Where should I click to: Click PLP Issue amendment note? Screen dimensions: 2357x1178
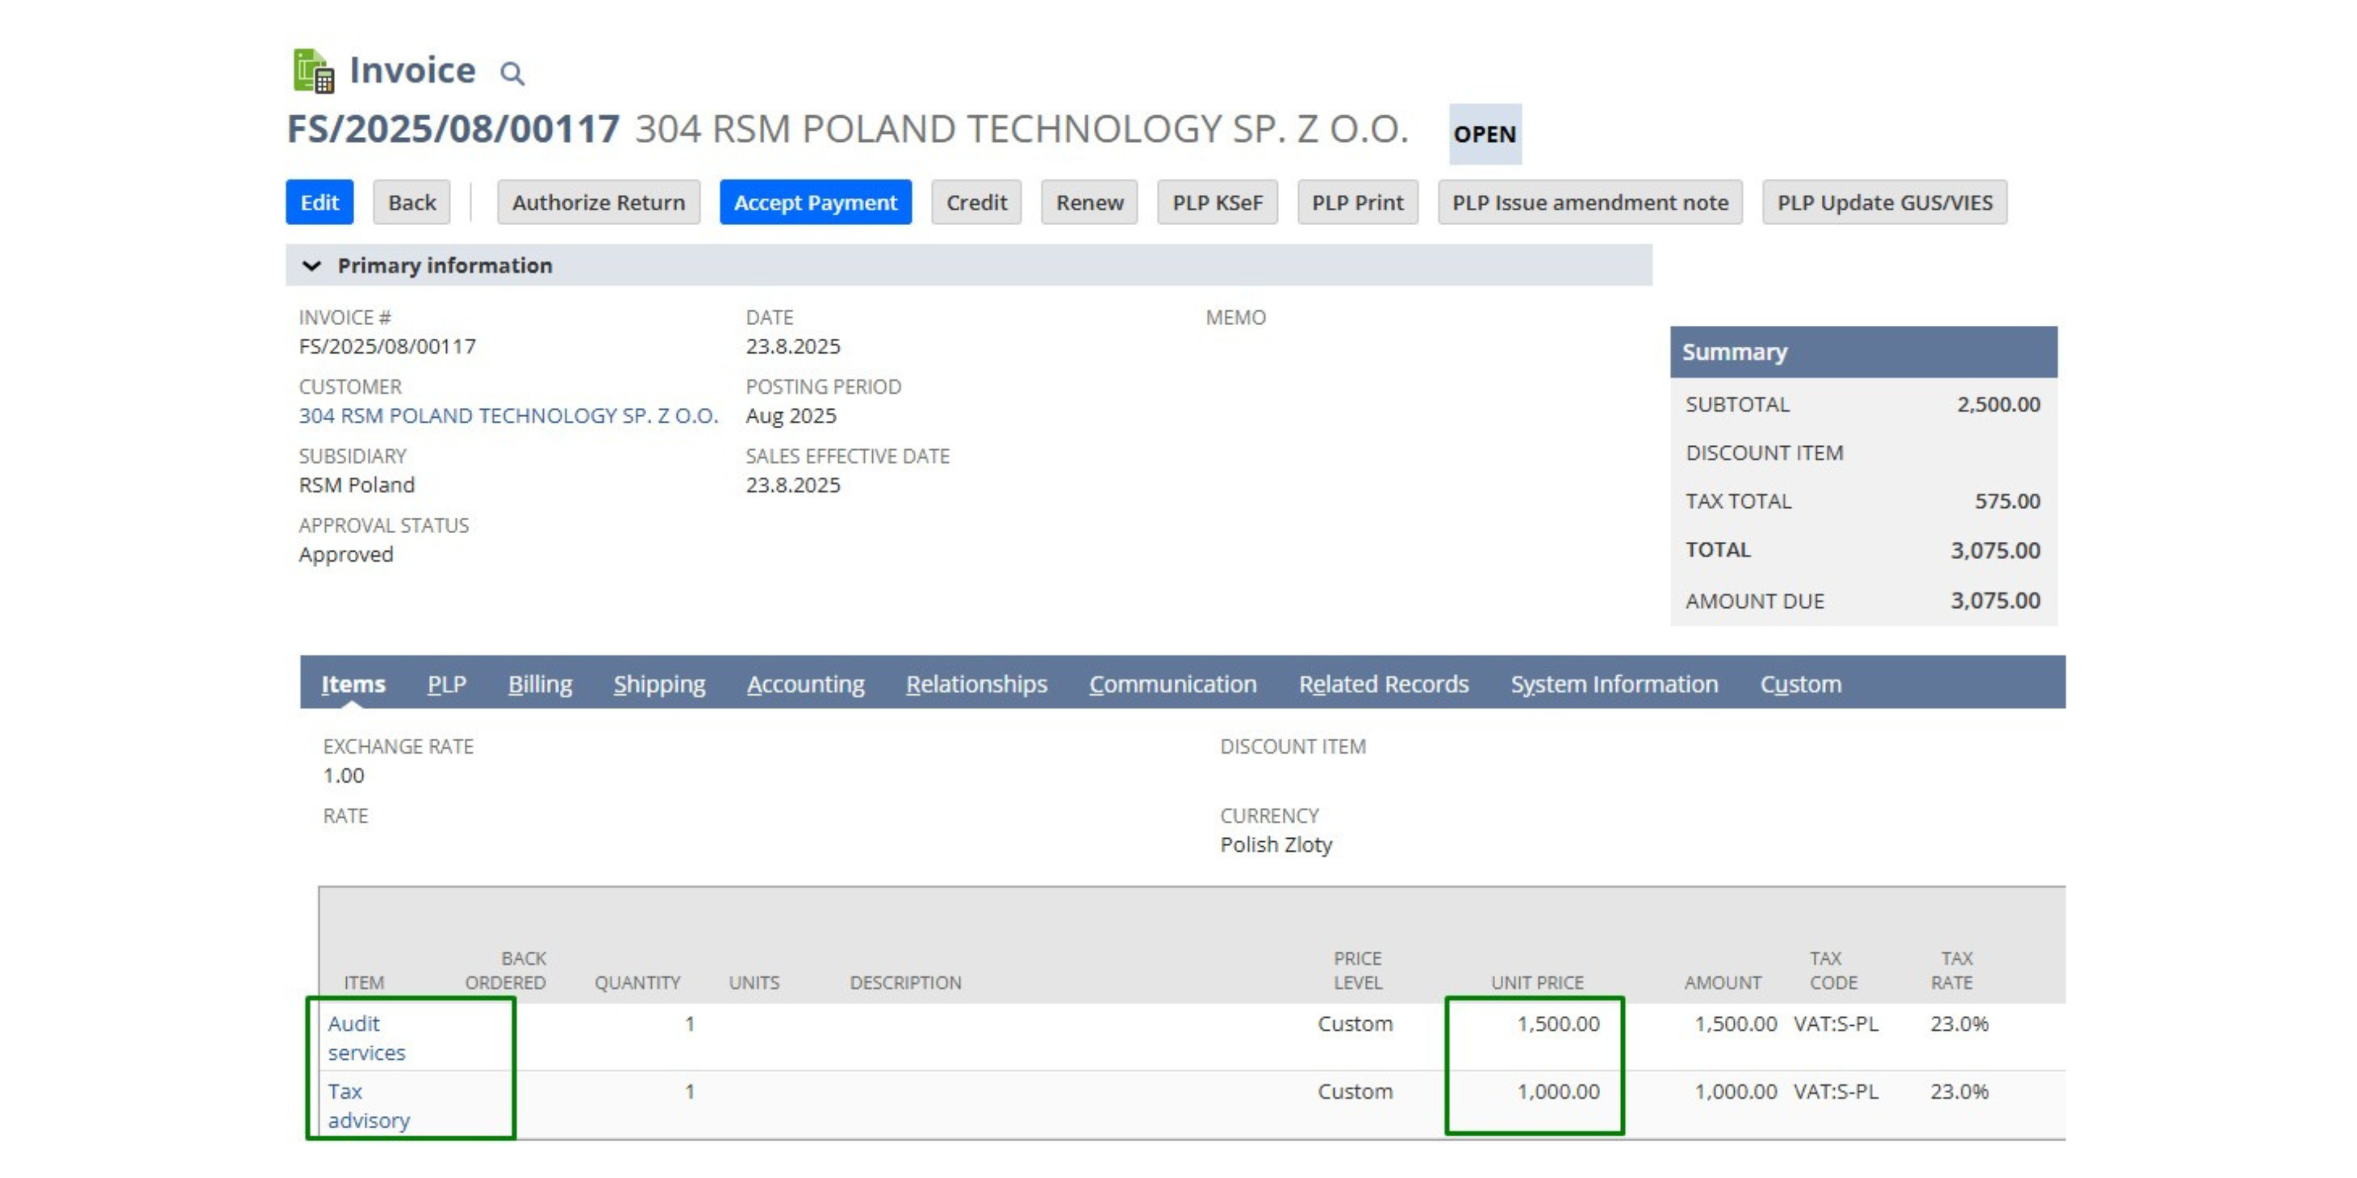(x=1589, y=202)
